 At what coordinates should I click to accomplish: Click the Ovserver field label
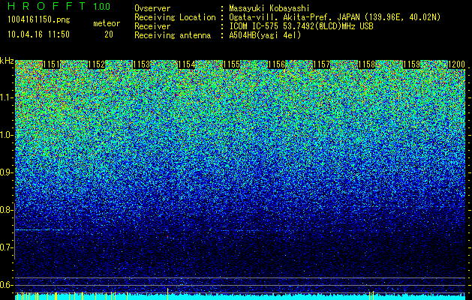coord(152,8)
